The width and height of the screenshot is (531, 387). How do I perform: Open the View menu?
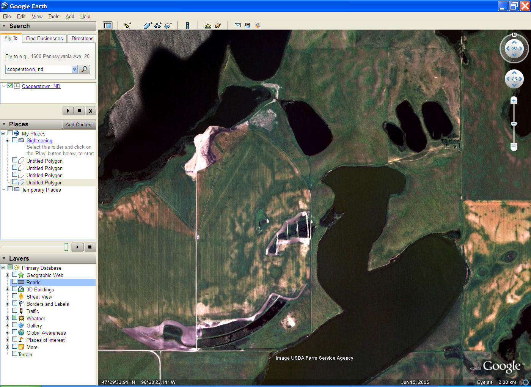click(x=37, y=16)
